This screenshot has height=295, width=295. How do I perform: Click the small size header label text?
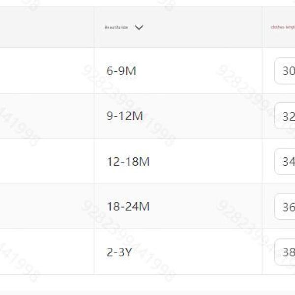point(117,28)
